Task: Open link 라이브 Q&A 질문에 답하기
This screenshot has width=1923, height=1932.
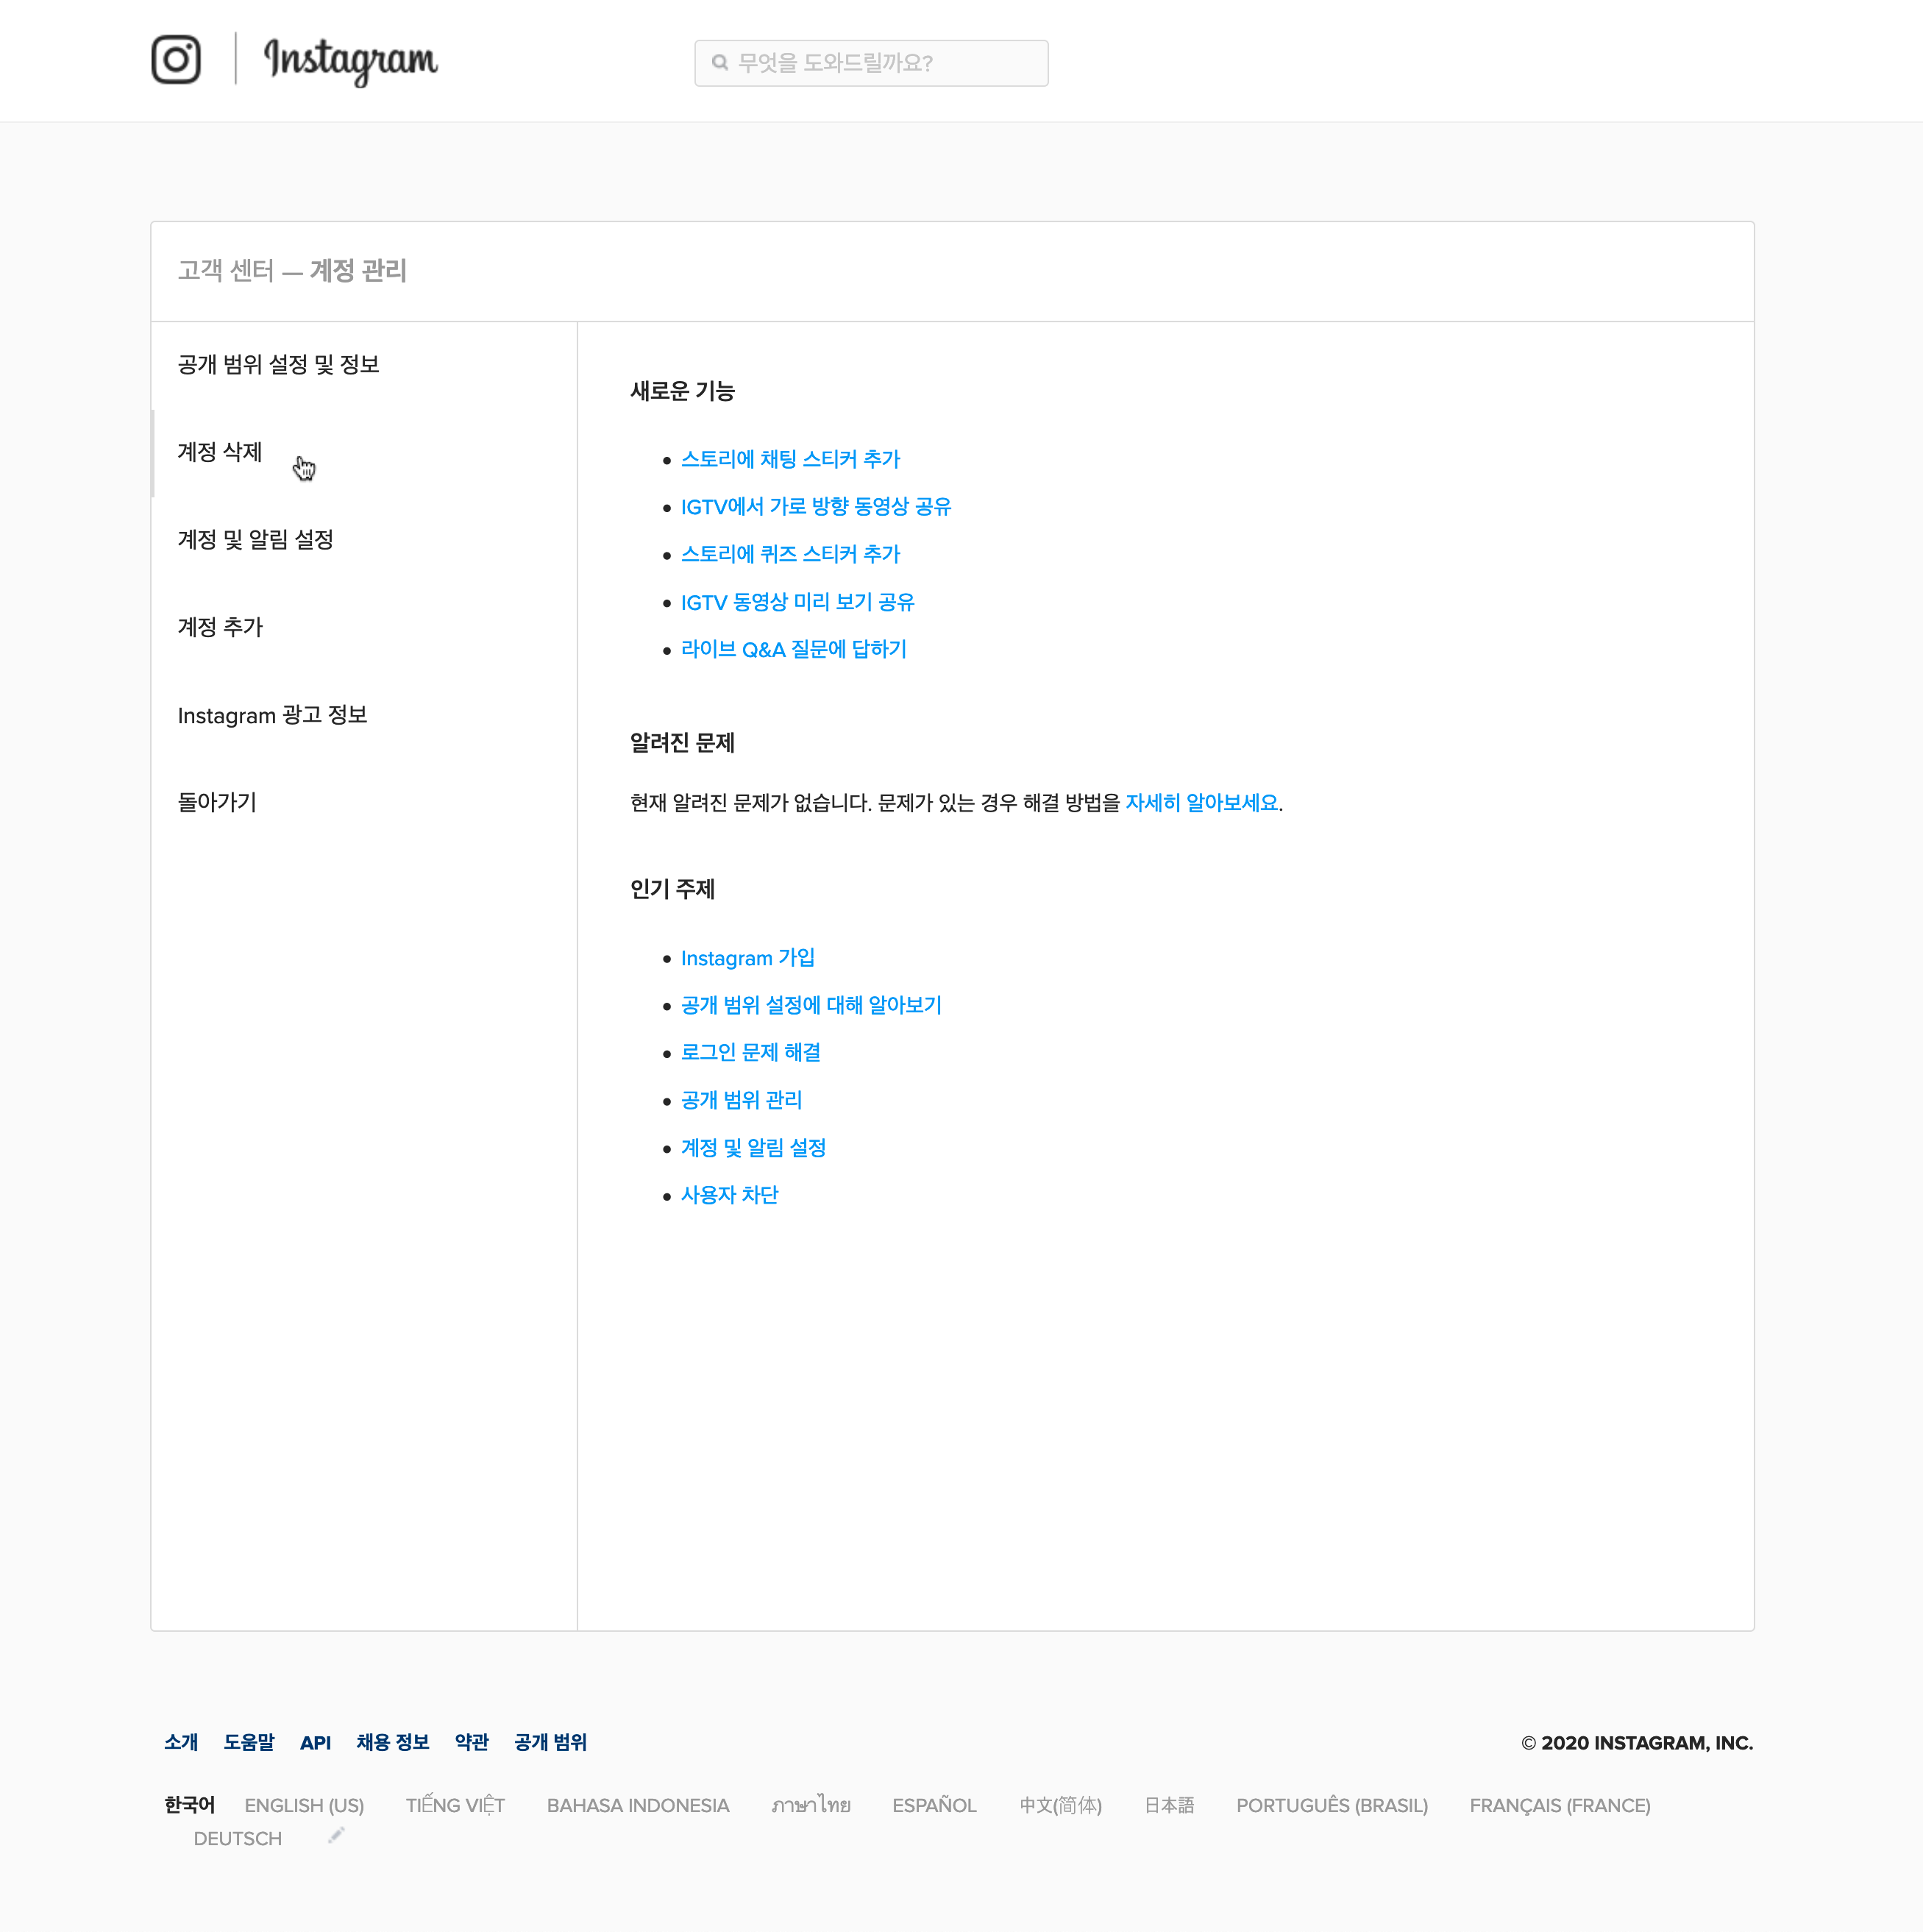Action: click(x=794, y=649)
